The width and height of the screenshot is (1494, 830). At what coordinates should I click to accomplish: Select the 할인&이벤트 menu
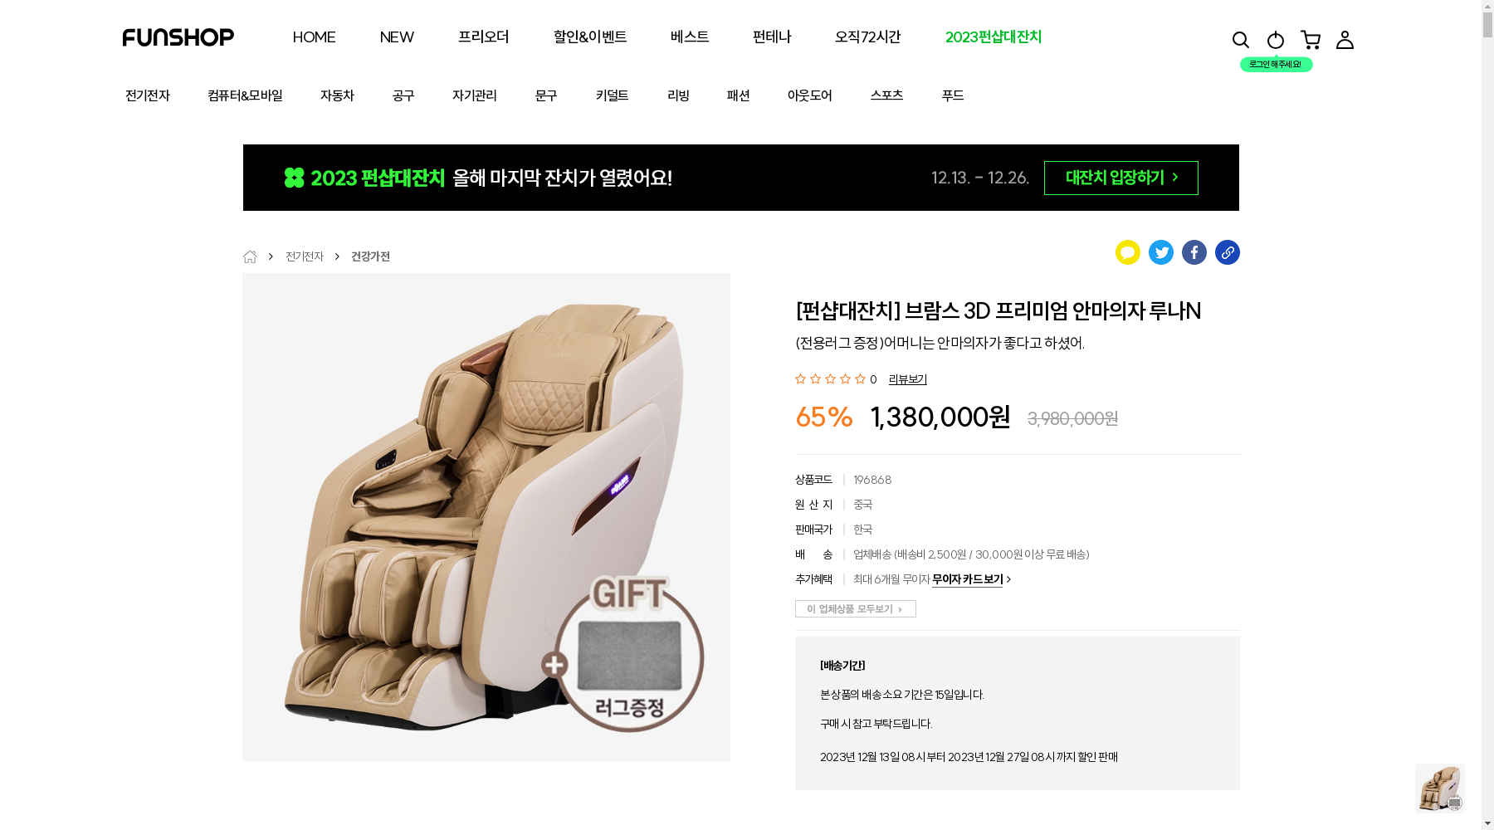(x=590, y=37)
